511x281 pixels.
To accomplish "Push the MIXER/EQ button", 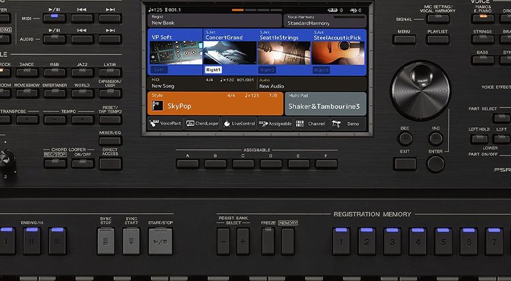I will [110, 141].
